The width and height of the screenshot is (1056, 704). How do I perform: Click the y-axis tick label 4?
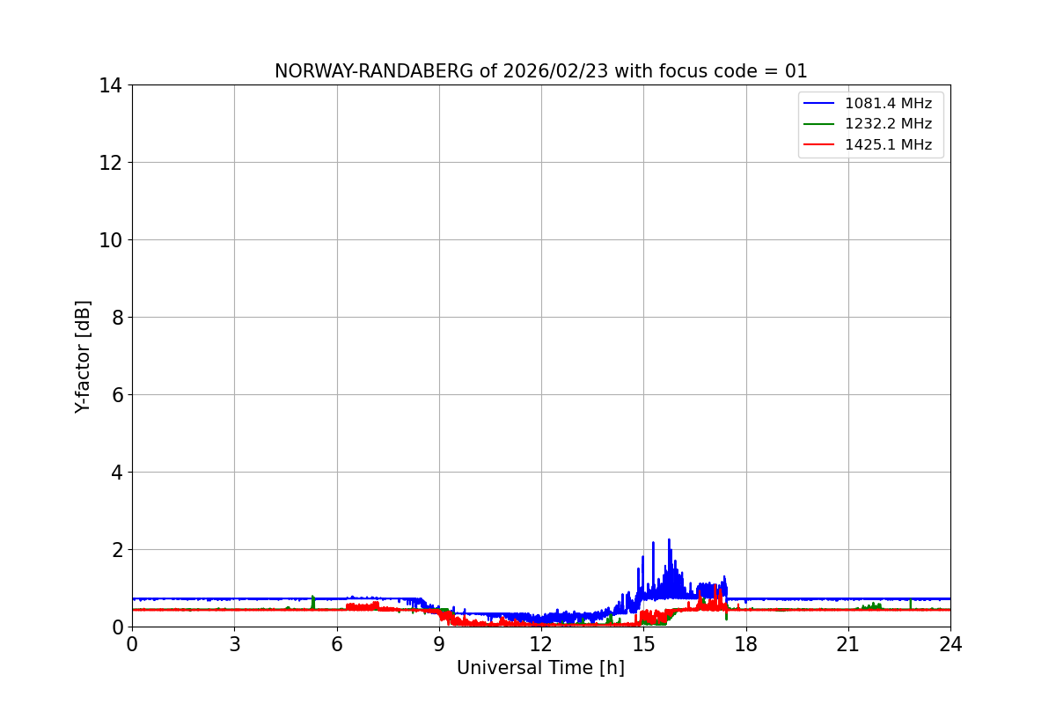click(x=116, y=473)
